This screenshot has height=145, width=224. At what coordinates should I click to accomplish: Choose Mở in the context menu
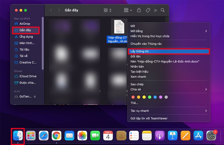(169, 26)
